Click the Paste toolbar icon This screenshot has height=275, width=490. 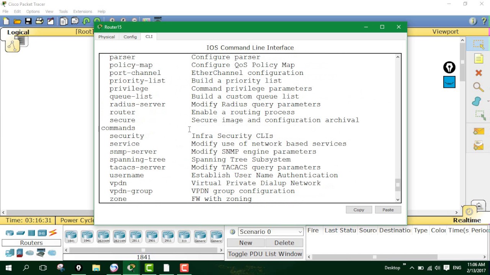75,21
